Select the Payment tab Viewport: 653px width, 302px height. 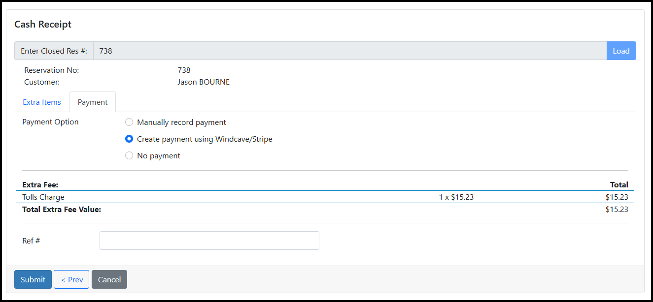coord(93,102)
